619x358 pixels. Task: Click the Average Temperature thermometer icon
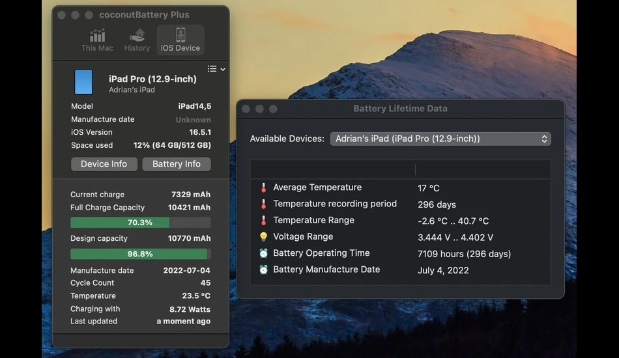coord(263,187)
